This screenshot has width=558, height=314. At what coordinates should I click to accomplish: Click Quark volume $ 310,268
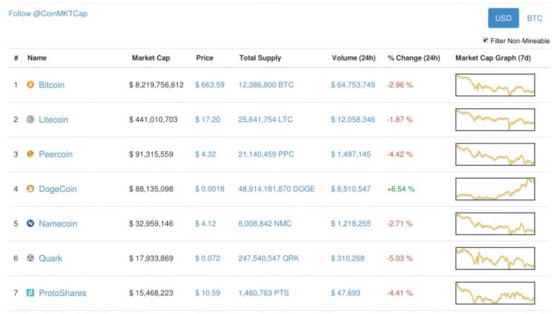click(x=348, y=258)
